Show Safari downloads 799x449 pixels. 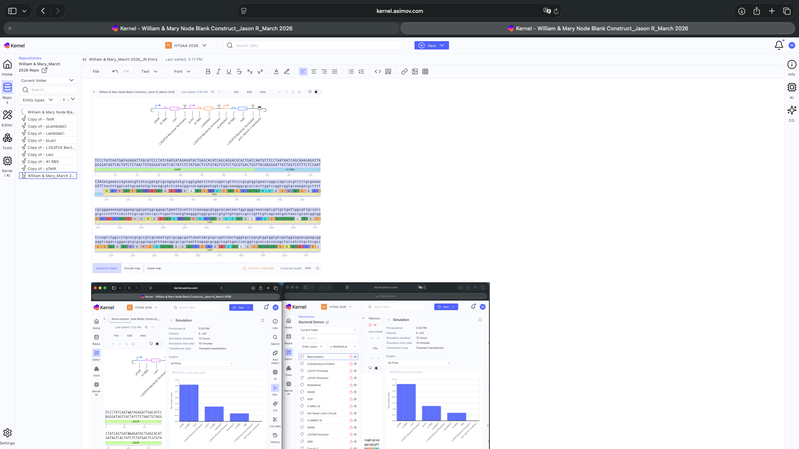click(x=742, y=11)
